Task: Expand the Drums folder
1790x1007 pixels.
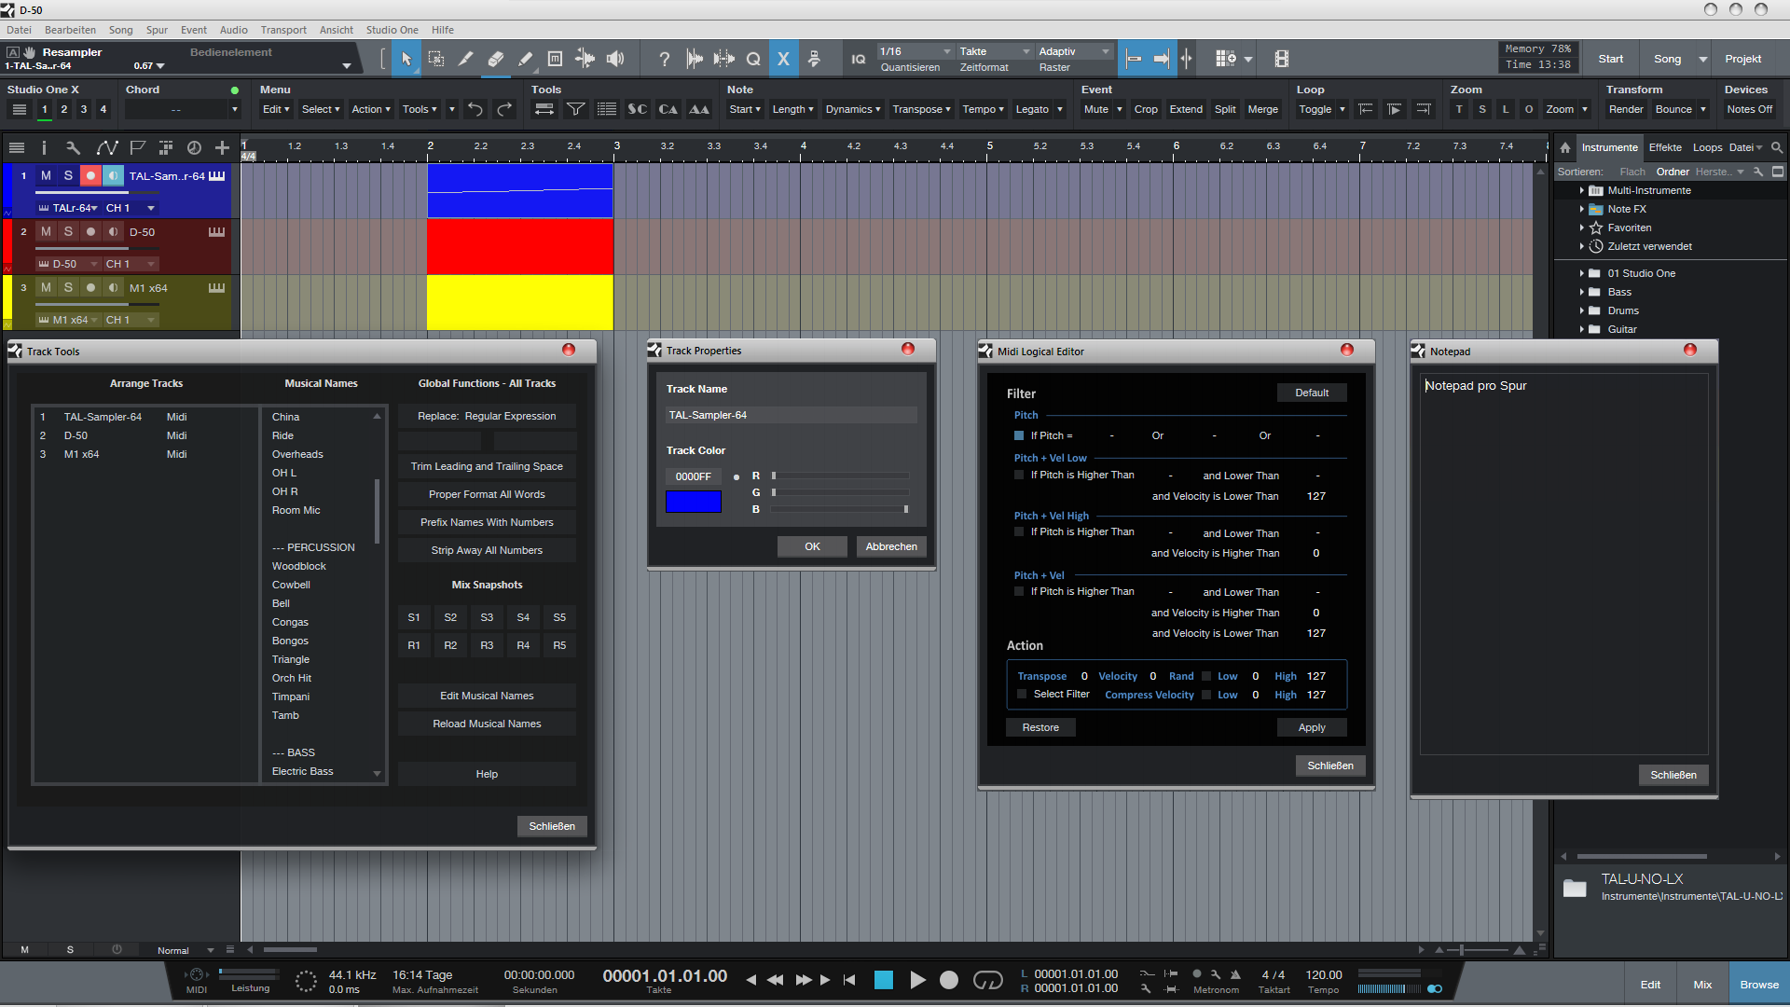Action: (1582, 310)
